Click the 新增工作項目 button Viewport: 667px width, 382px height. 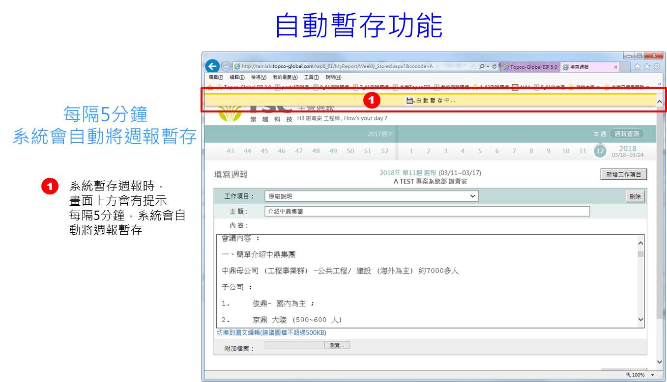tap(624, 174)
